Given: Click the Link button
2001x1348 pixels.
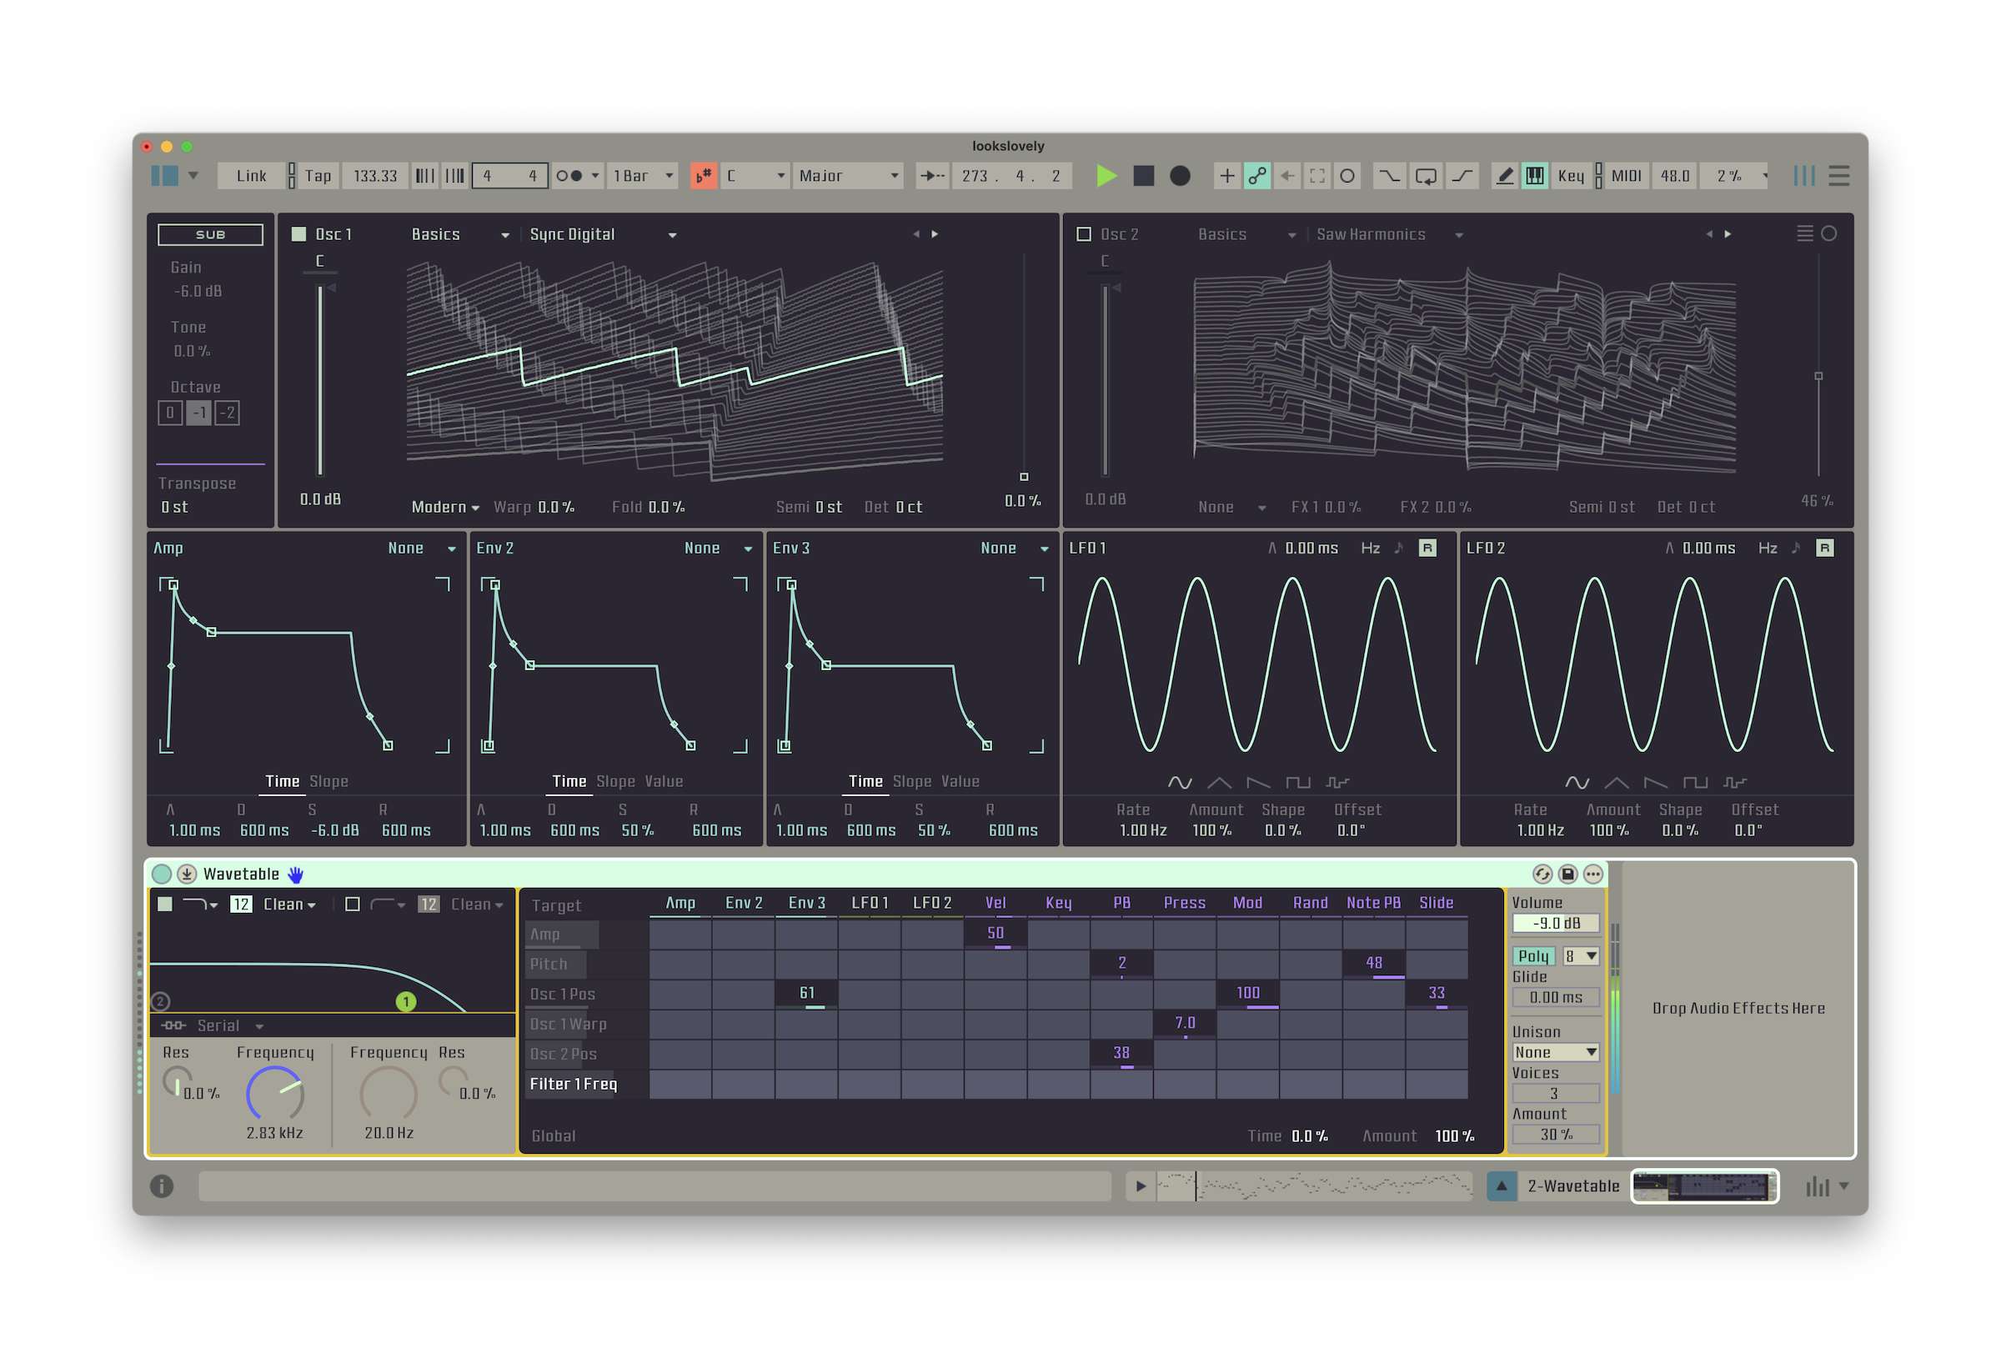Looking at the screenshot, I should [251, 176].
